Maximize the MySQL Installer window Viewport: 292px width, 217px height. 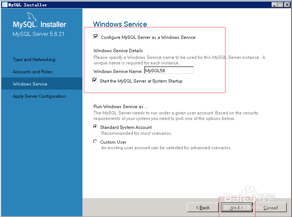click(281, 5)
